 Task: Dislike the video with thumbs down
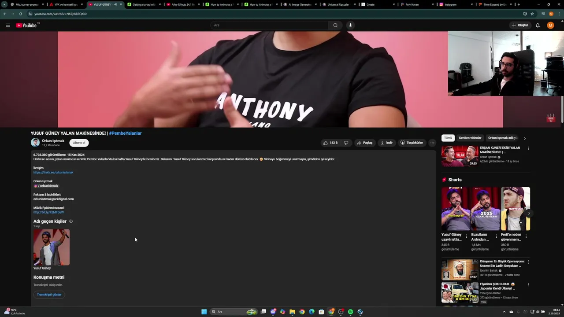346,143
